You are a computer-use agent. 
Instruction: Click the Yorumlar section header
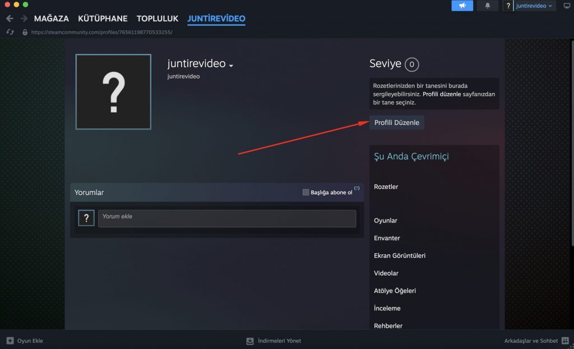[89, 192]
